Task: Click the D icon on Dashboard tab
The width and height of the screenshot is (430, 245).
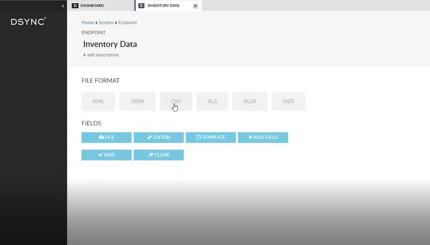Action: (75, 6)
